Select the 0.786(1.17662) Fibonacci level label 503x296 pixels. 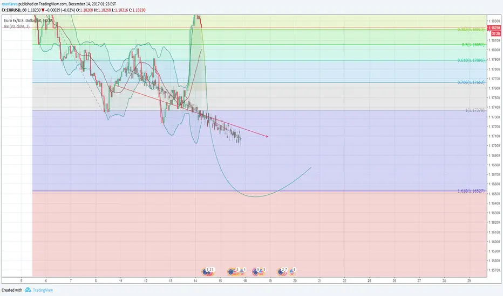pyautogui.click(x=471, y=82)
